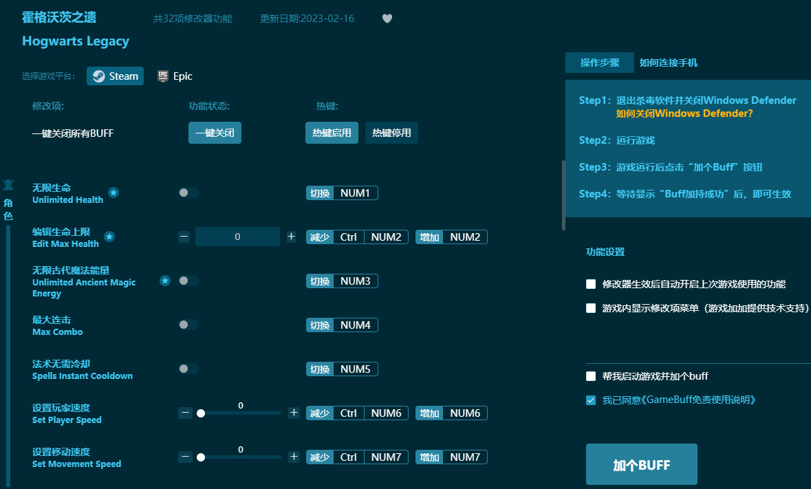Click the 热键停用 button

(x=391, y=133)
